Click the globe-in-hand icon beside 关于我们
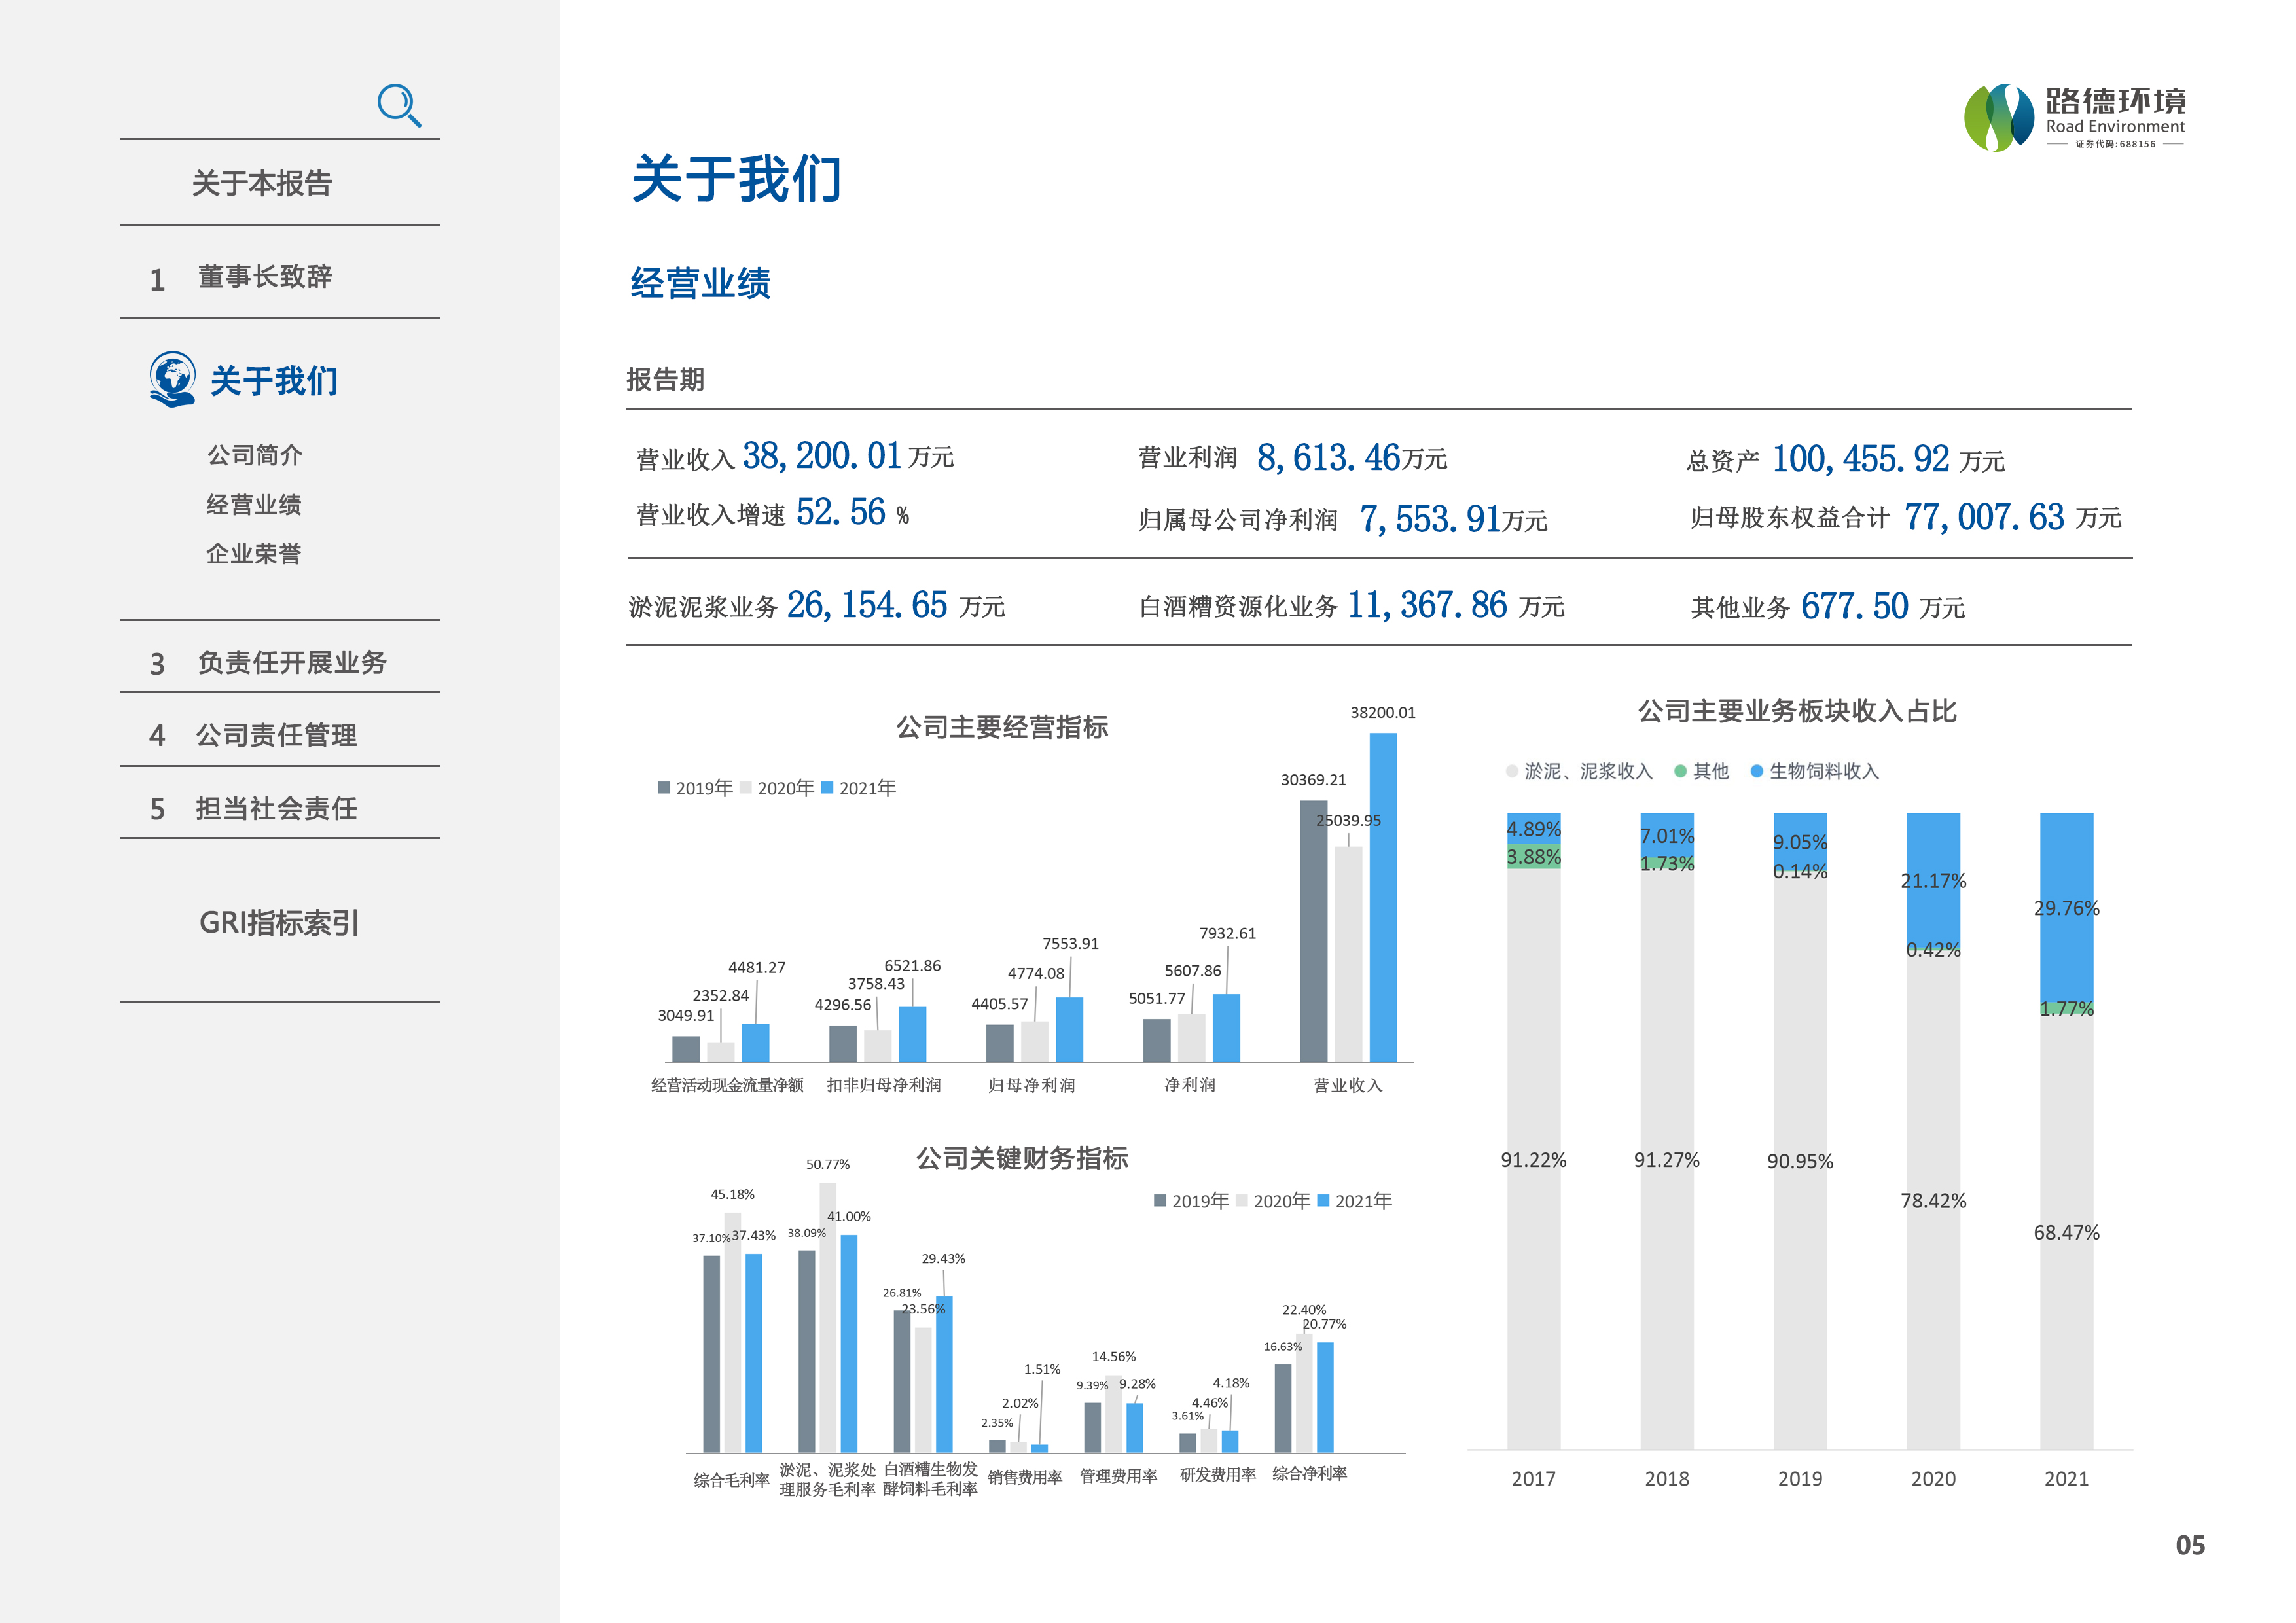 point(172,379)
